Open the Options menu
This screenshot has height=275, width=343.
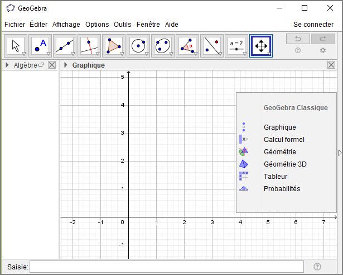coord(97,25)
